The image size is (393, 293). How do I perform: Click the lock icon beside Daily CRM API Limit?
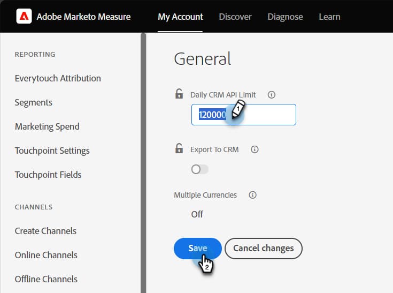[x=179, y=94]
